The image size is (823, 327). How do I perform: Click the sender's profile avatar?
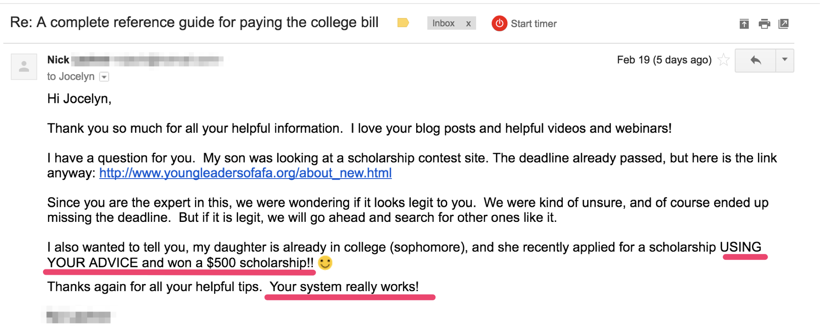tap(24, 66)
